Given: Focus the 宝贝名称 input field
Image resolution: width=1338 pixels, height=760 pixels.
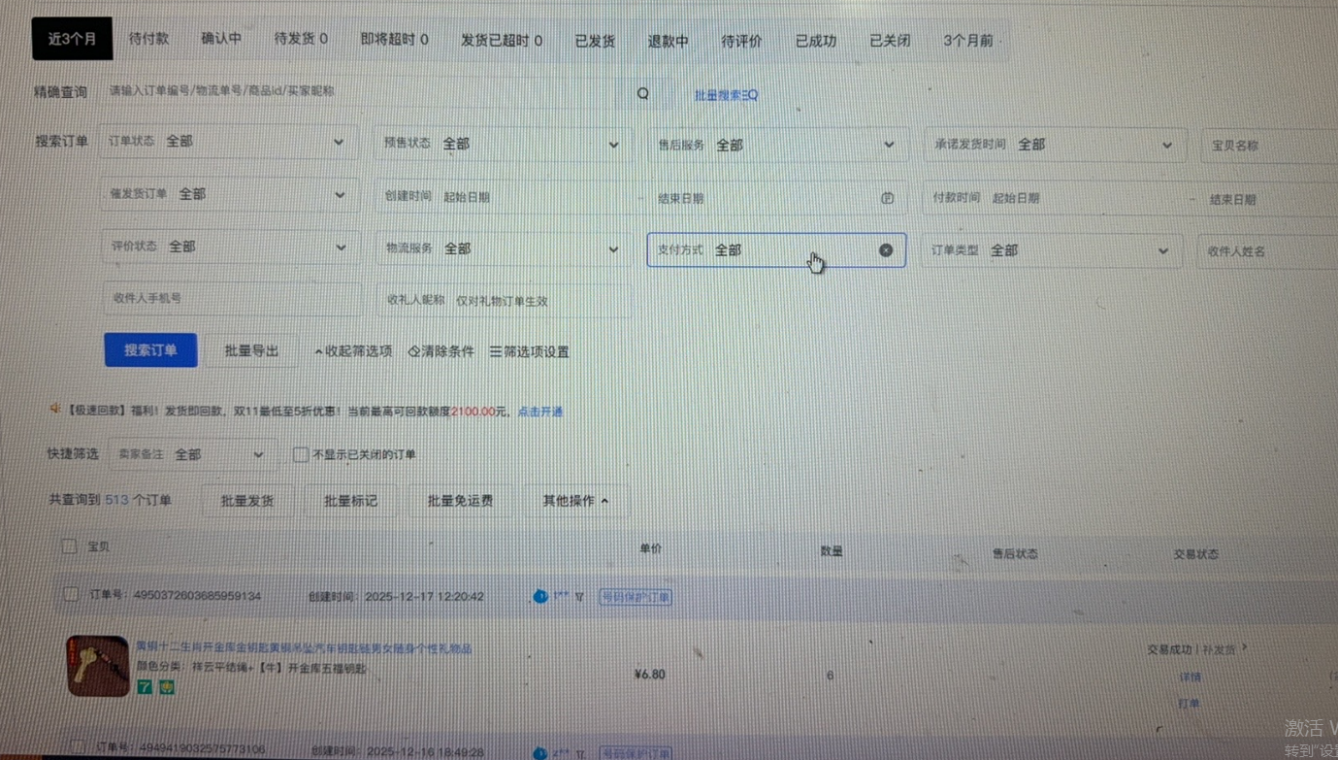Looking at the screenshot, I should click(1270, 146).
